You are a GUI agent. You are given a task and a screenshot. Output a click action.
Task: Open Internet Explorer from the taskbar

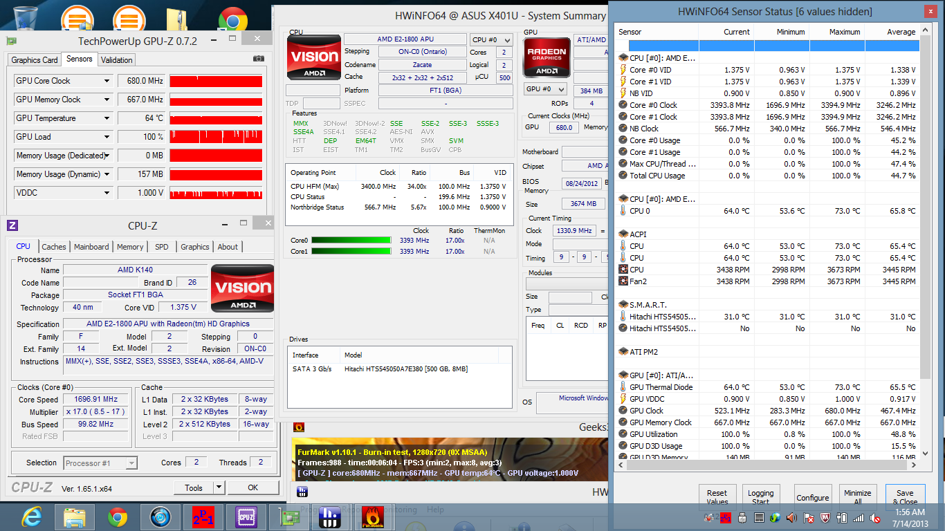(30, 516)
